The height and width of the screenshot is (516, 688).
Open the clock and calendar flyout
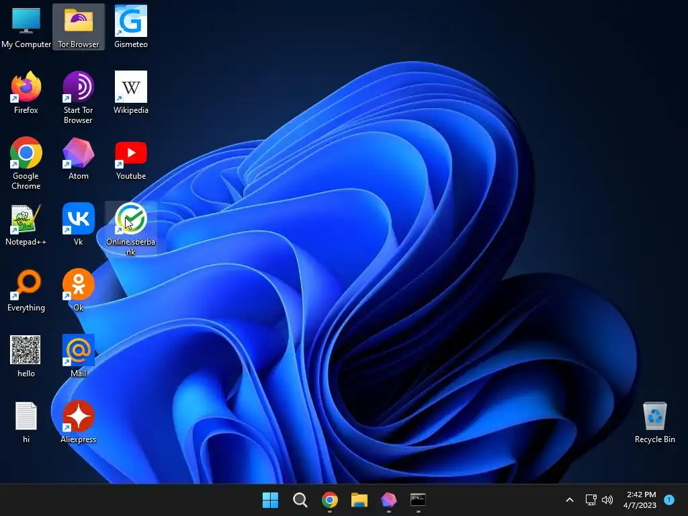(x=640, y=500)
